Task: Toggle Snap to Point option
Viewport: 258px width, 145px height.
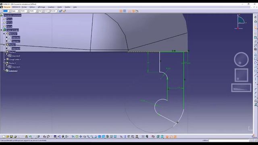Action: tap(125, 11)
